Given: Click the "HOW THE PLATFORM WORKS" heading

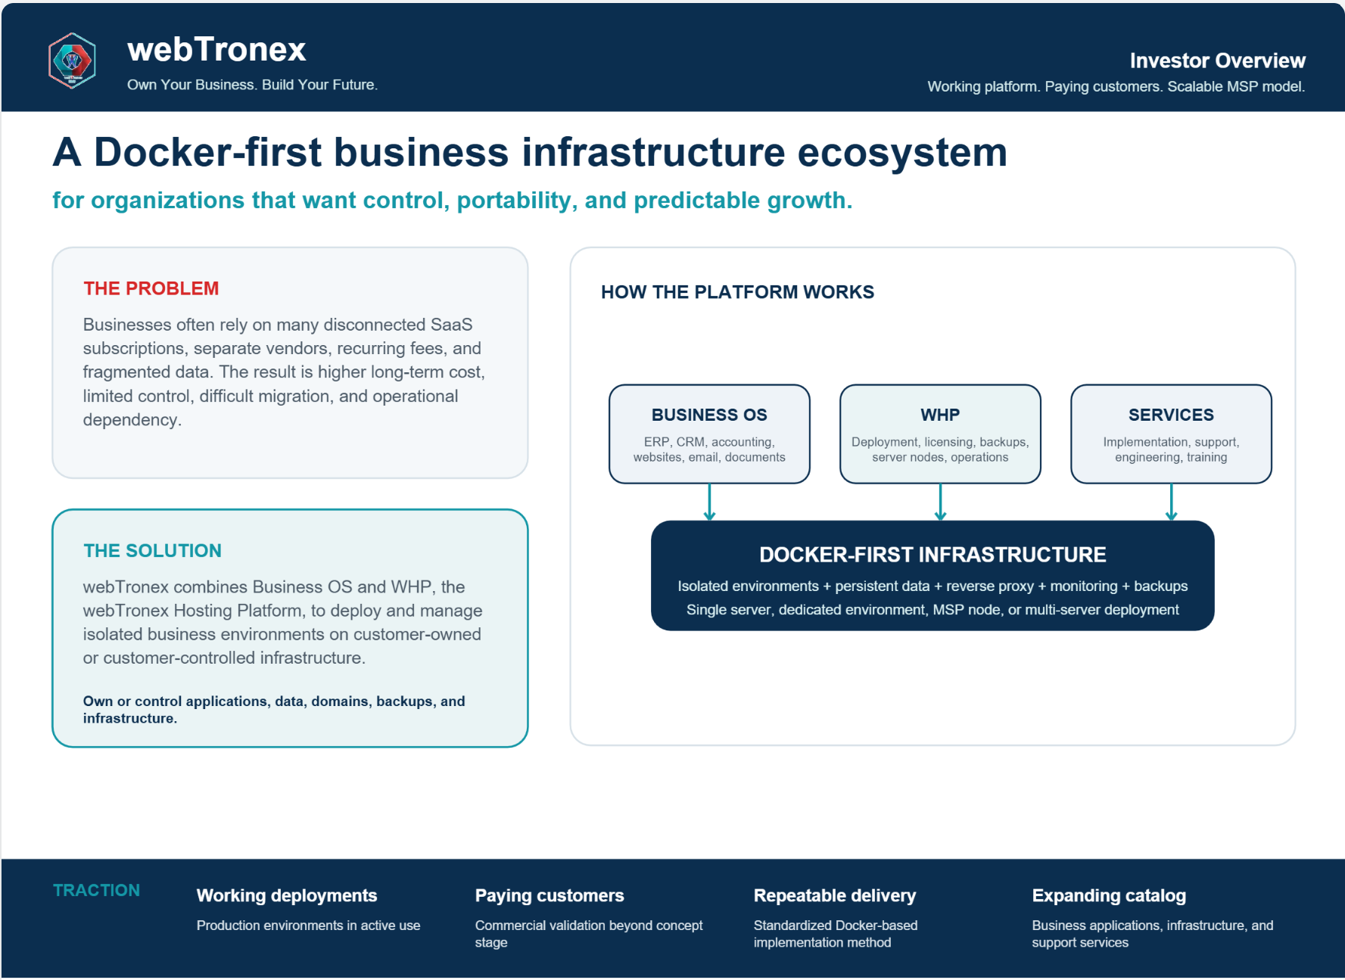Looking at the screenshot, I should pyautogui.click(x=737, y=292).
